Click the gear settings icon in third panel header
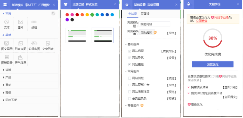The height and width of the screenshot is (118, 243). (127, 5)
